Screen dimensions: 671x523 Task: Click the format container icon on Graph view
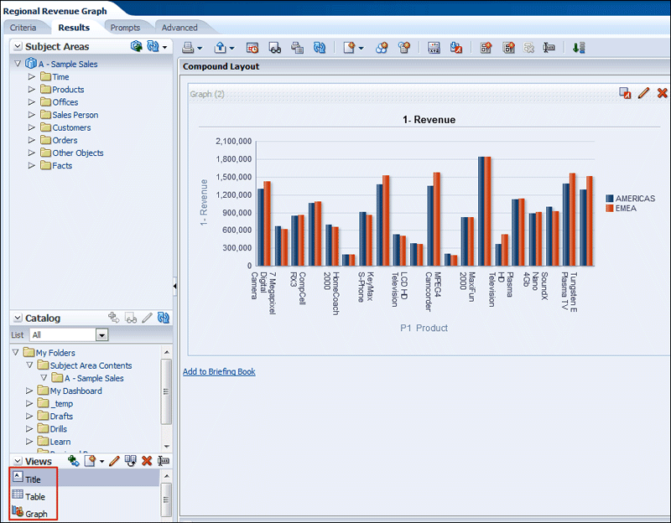coord(625,93)
